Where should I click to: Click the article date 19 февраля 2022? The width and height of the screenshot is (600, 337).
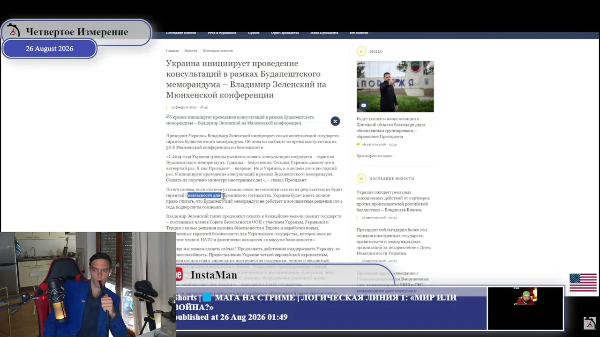coord(189,107)
